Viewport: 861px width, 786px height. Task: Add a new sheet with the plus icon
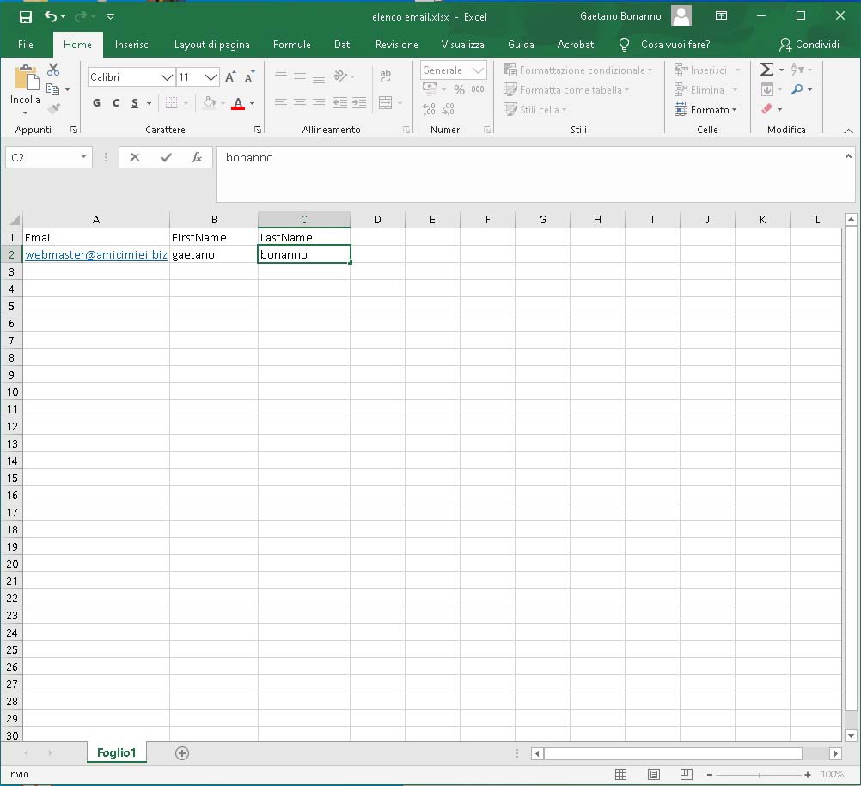click(182, 753)
